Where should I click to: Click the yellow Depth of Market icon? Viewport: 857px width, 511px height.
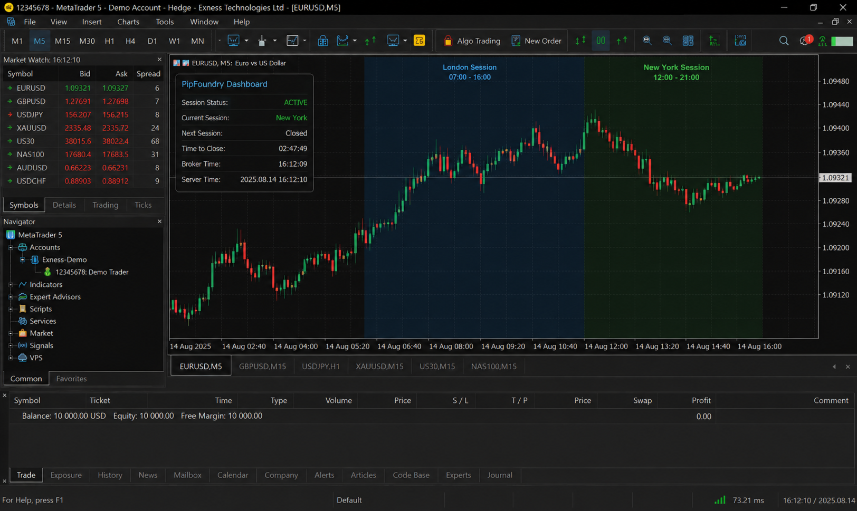(x=420, y=41)
